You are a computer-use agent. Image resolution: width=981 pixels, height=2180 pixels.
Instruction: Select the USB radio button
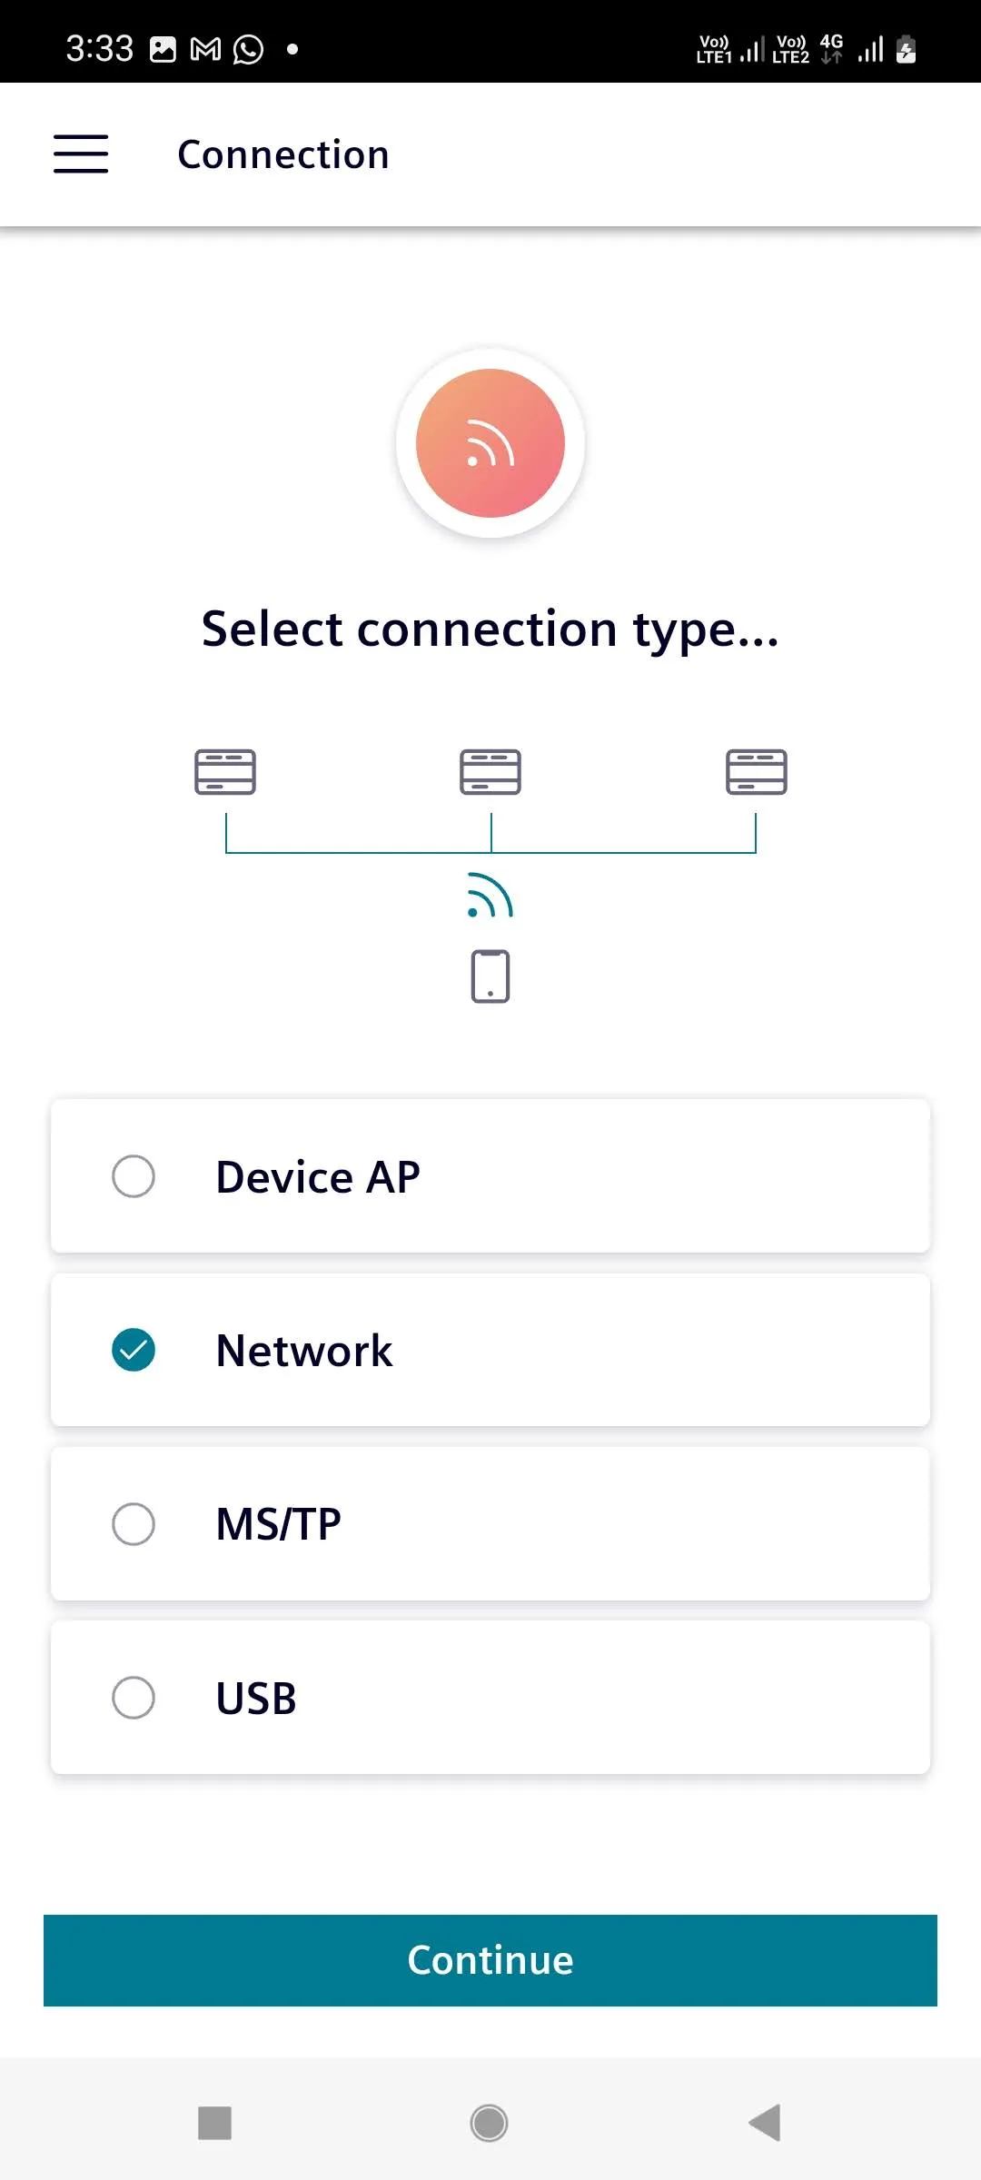click(x=134, y=1698)
